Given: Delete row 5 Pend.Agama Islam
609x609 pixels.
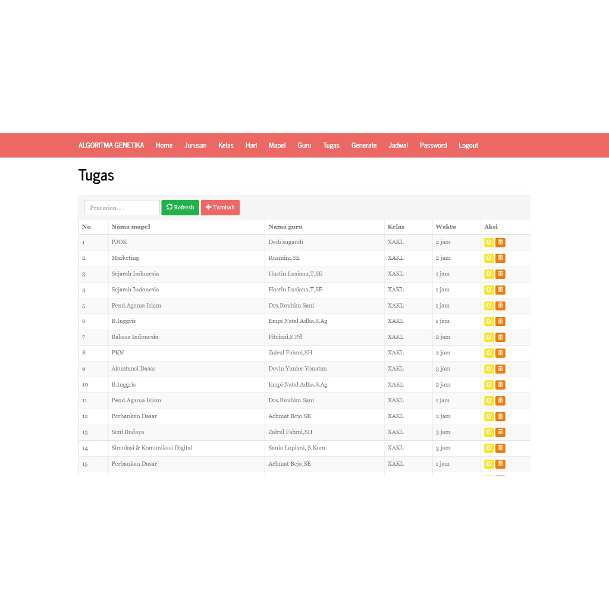Looking at the screenshot, I should coord(500,306).
